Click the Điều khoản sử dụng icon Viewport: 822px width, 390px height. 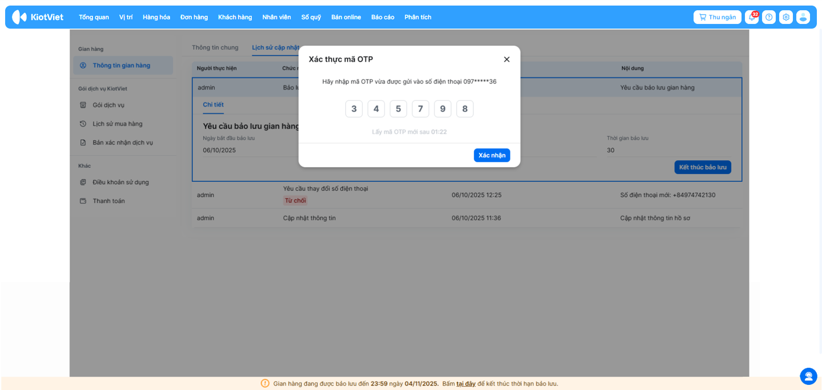[x=83, y=182]
